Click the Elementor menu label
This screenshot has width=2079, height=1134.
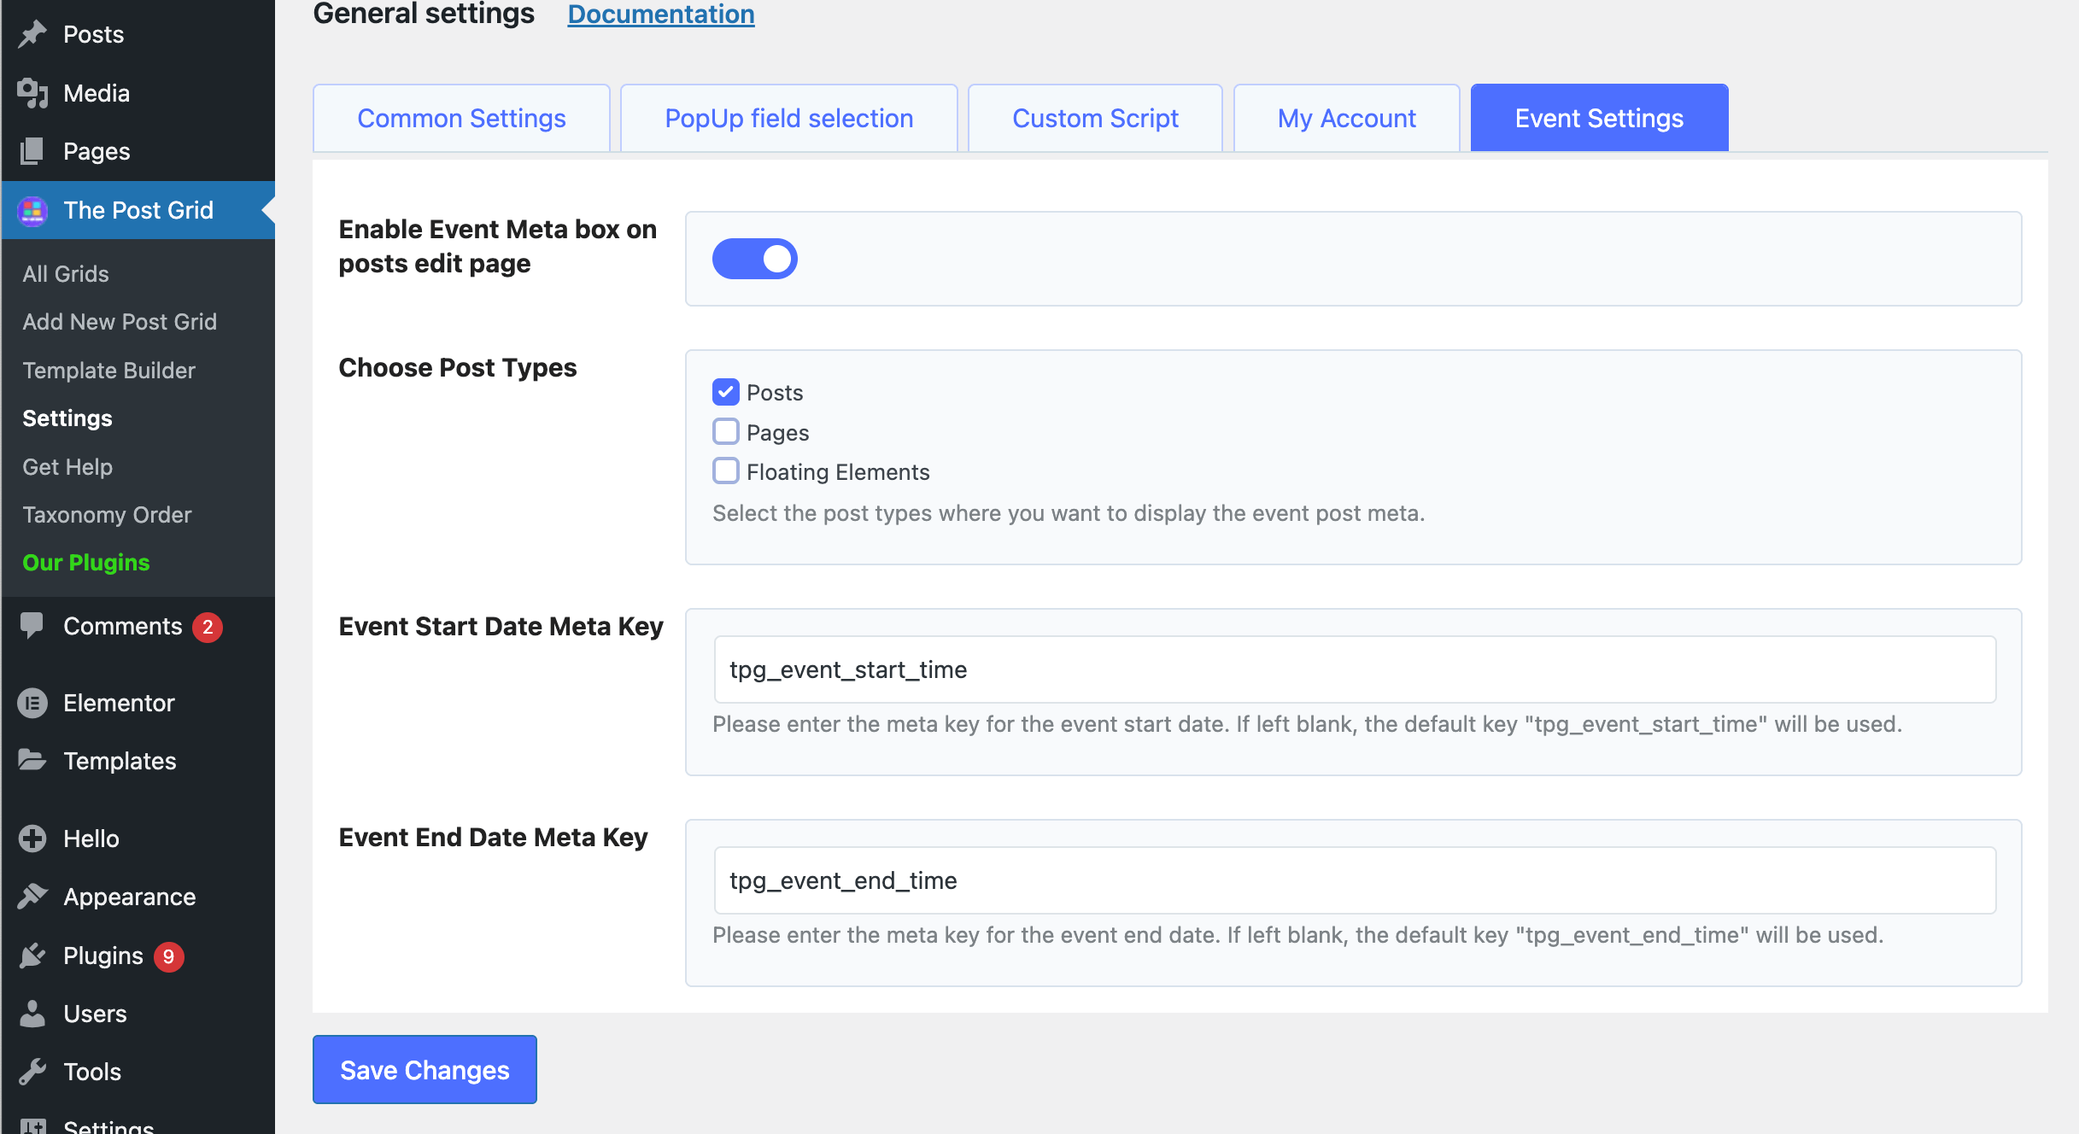(119, 703)
